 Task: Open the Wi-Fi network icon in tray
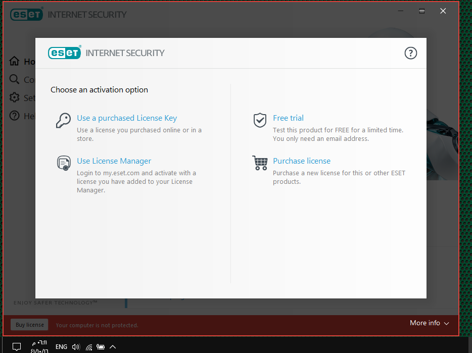[89, 347]
